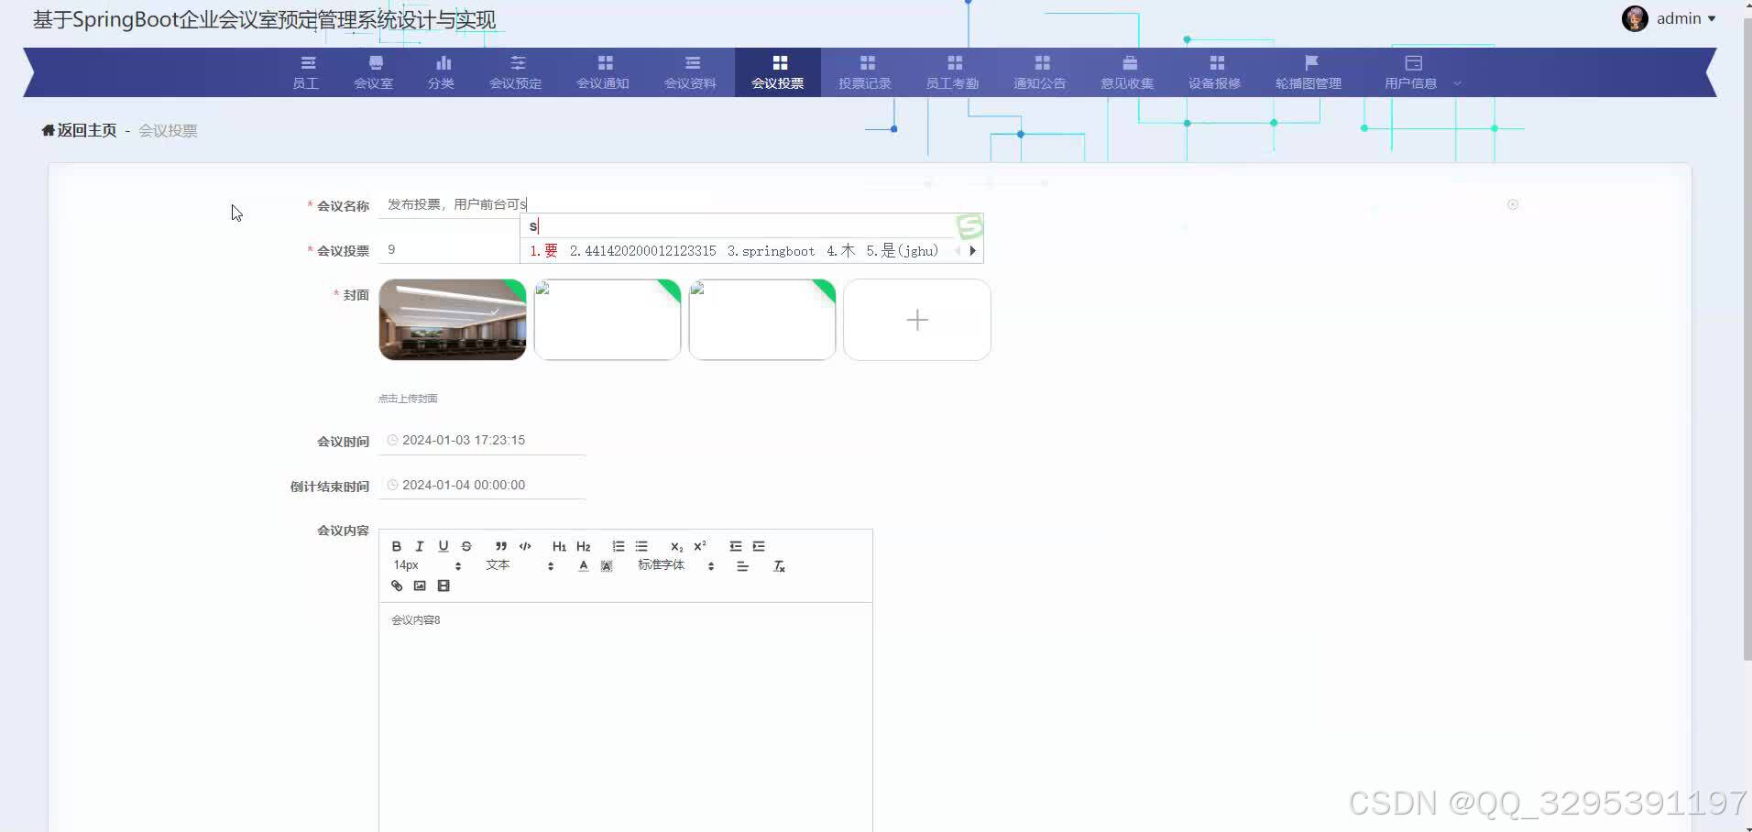Insert an image into the meeting content
Viewport: 1752px width, 832px height.
[419, 586]
